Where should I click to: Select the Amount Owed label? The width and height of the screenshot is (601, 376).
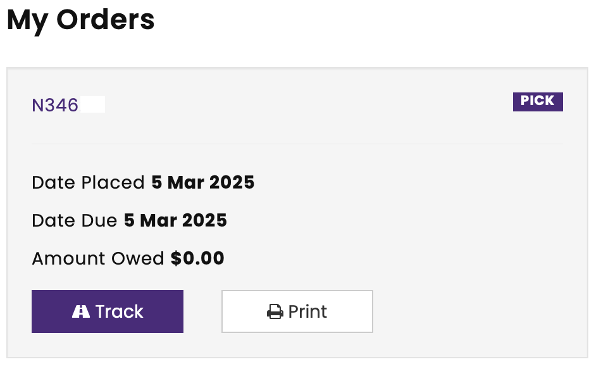[97, 258]
